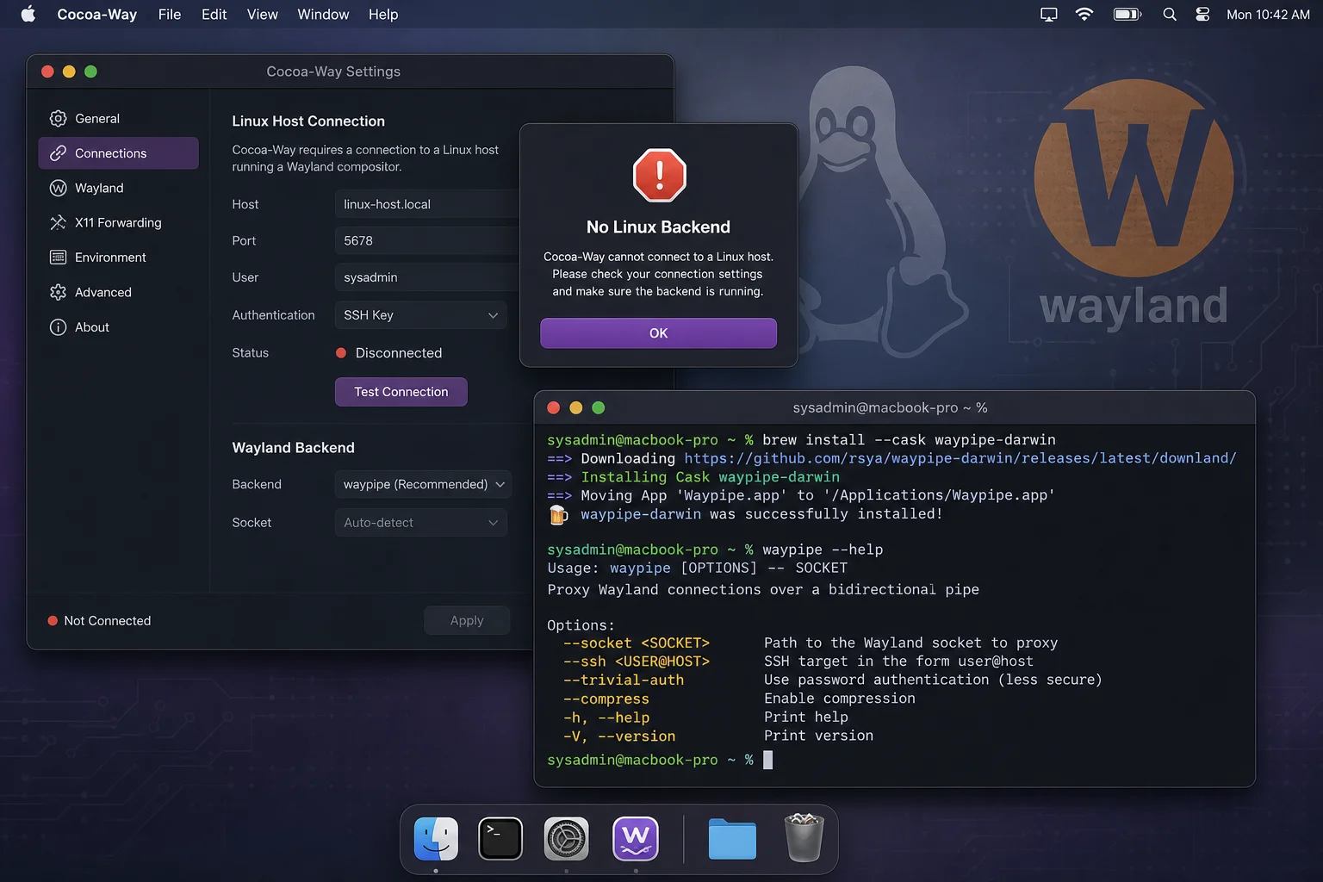Close the Terminal window with red button
This screenshot has height=882, width=1323.
coord(554,407)
